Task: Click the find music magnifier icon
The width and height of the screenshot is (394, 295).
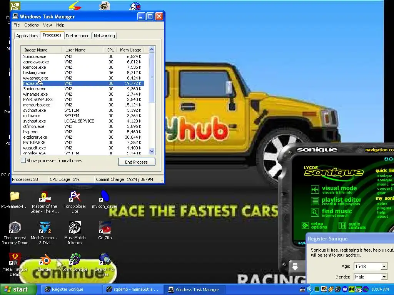Action: (x=315, y=212)
